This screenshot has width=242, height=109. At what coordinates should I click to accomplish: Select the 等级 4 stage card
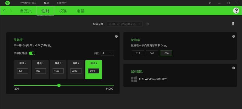coord(76,70)
